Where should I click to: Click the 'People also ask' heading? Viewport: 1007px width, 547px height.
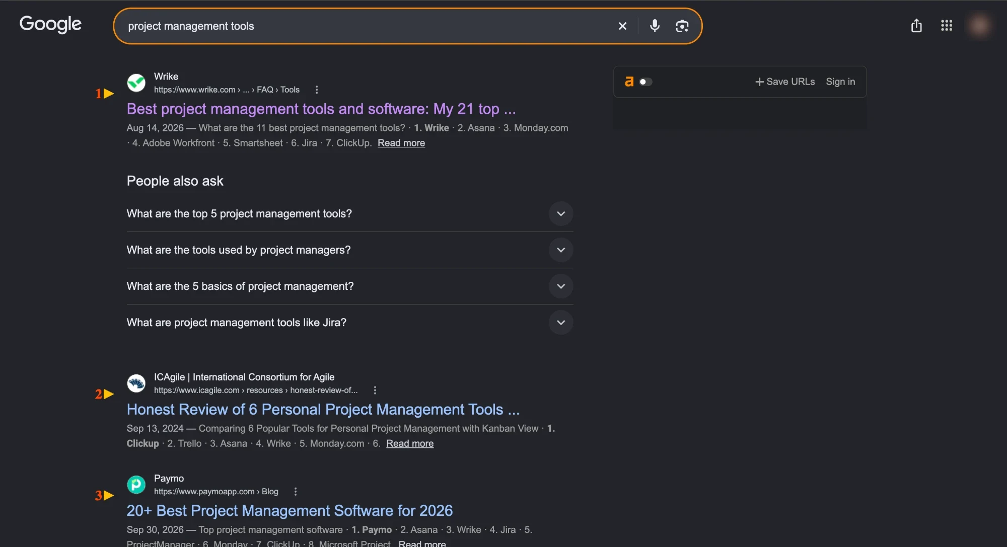tap(175, 181)
